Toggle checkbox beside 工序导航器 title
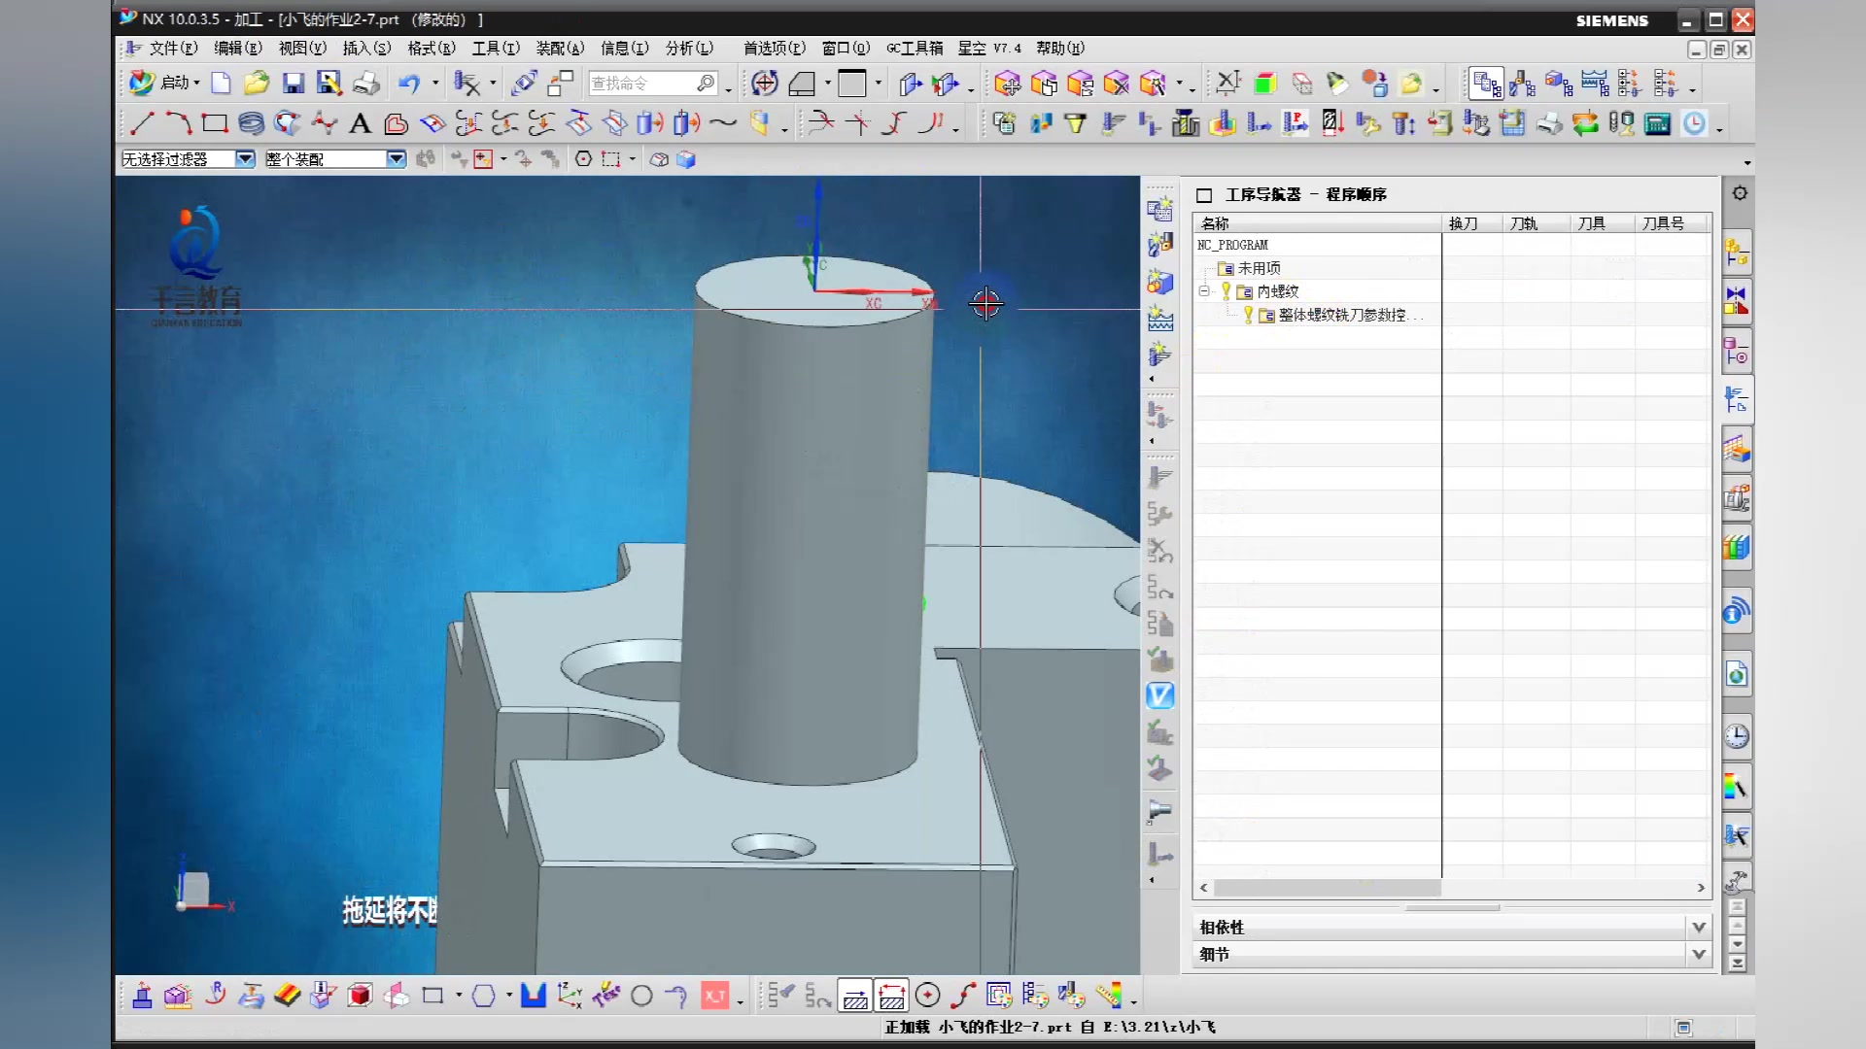 [1204, 195]
